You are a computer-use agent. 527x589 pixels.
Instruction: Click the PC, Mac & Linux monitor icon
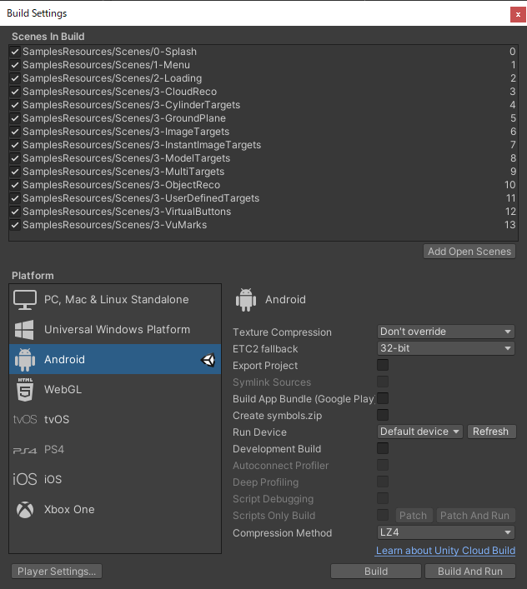[25, 300]
